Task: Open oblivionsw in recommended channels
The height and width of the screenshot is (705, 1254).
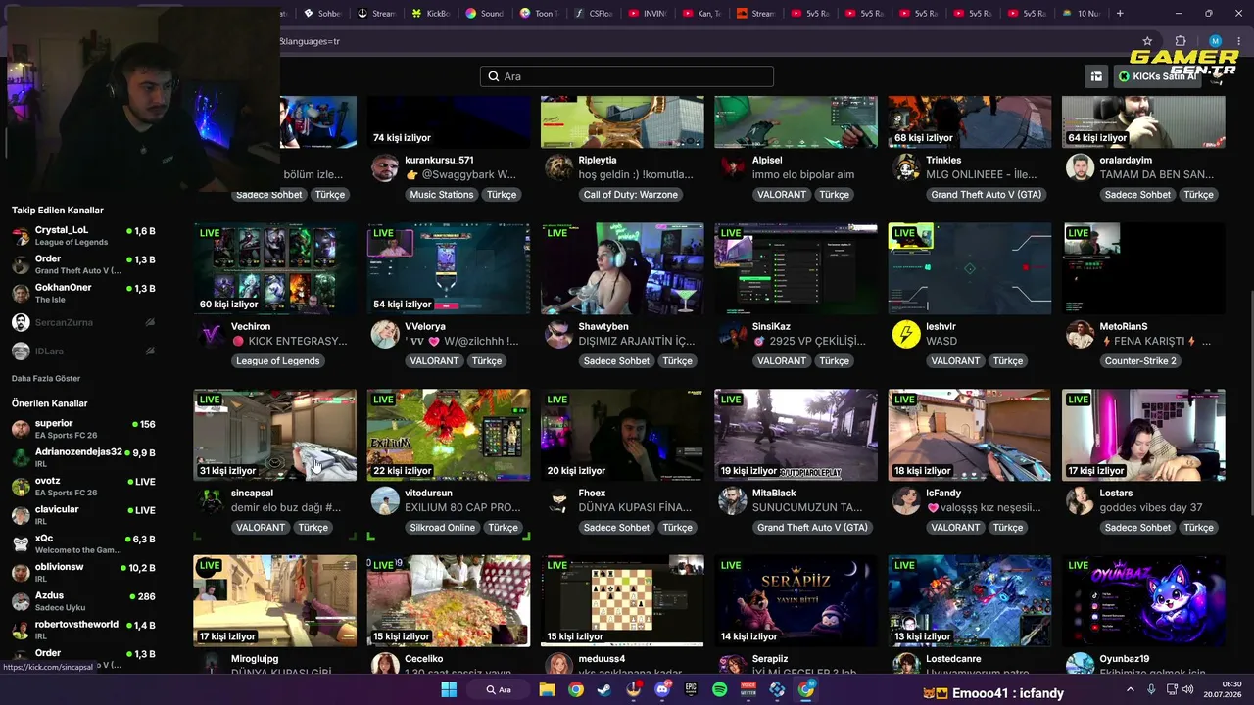Action: tap(83, 572)
